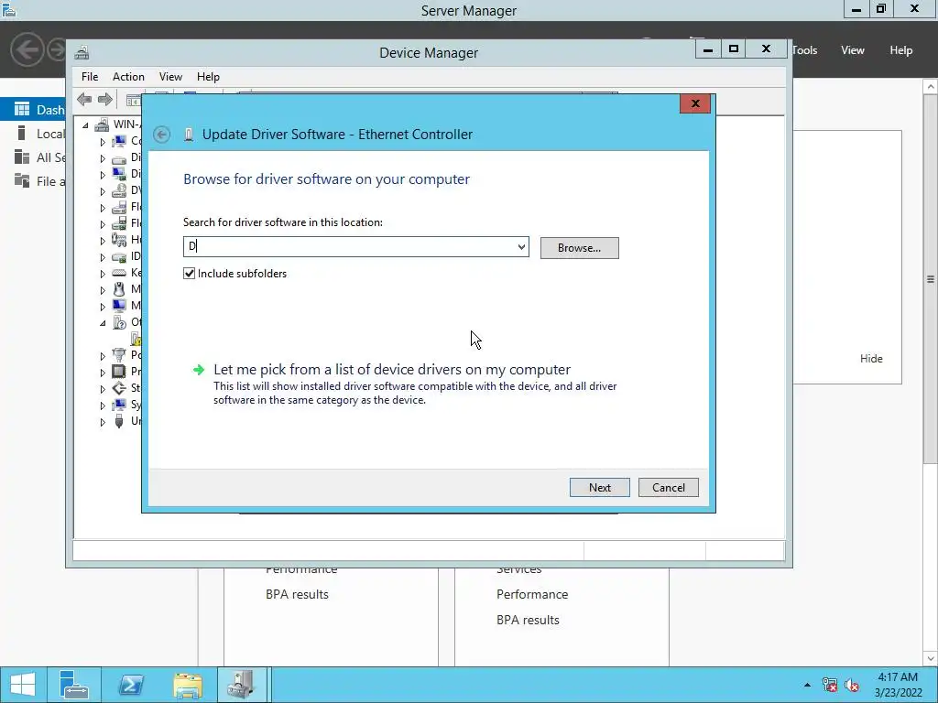
Task: Show hidden tray icons arrow
Action: click(x=807, y=685)
